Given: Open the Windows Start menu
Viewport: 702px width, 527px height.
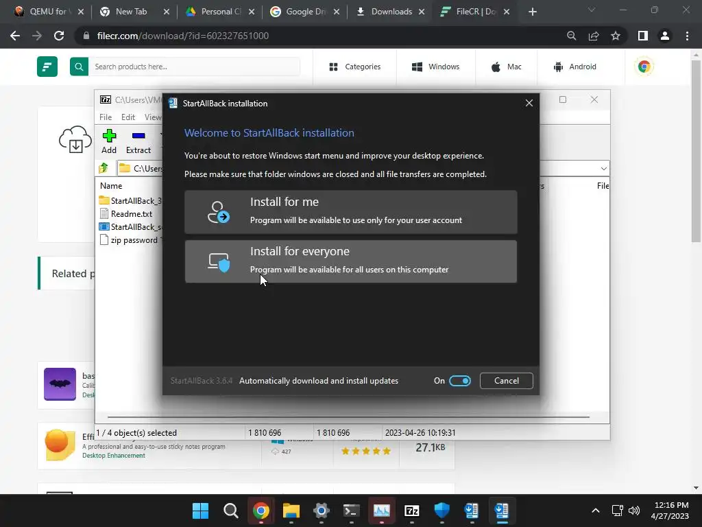Looking at the screenshot, I should pyautogui.click(x=201, y=511).
